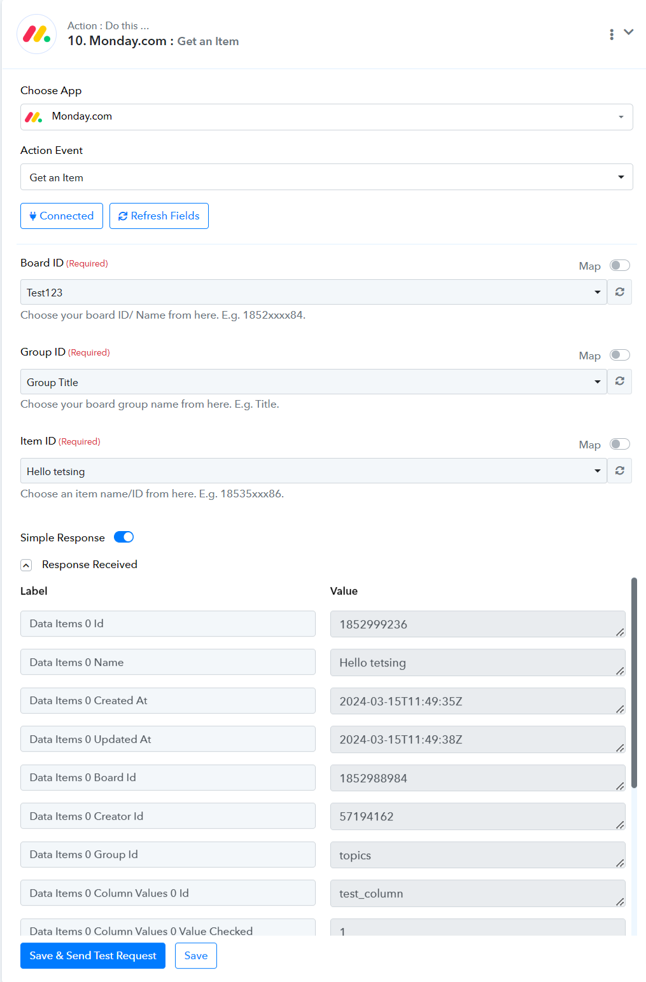Toggle the Map switch for Item ID

620,444
